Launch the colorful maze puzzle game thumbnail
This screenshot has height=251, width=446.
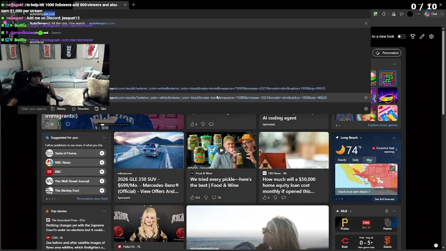(387, 78)
